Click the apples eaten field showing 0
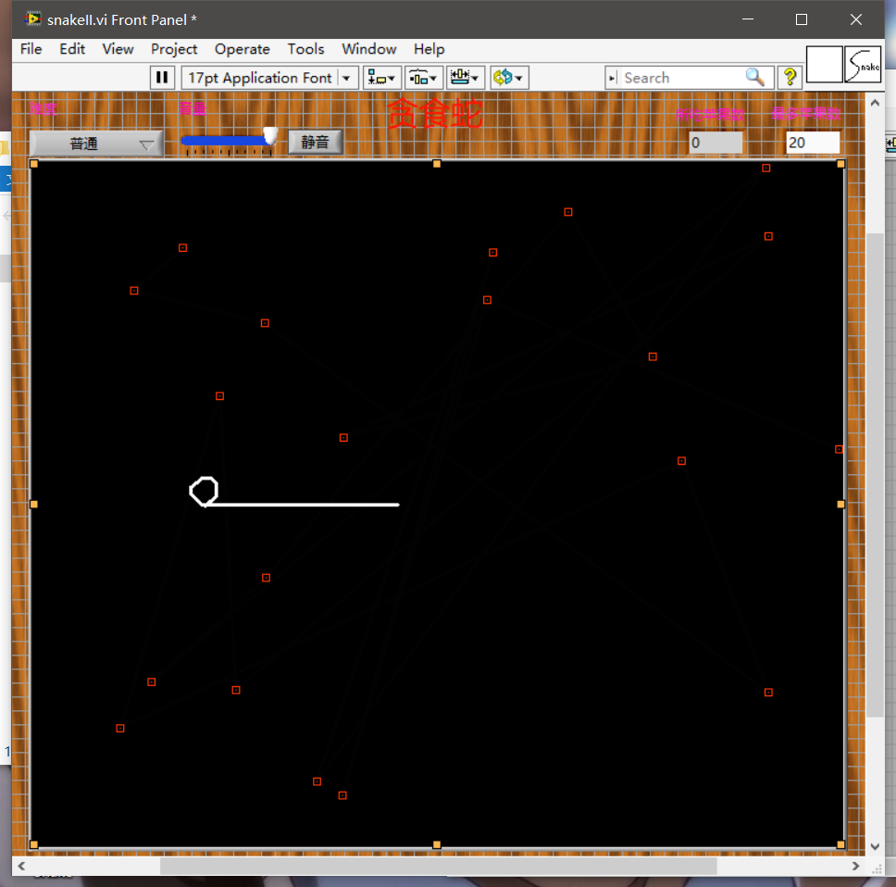 coord(716,143)
